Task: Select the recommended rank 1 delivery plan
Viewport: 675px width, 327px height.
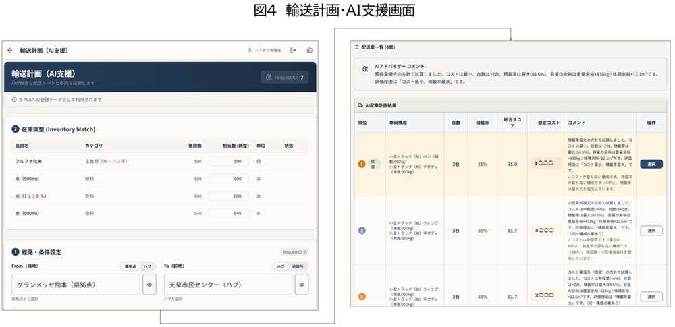Action: [x=651, y=164]
